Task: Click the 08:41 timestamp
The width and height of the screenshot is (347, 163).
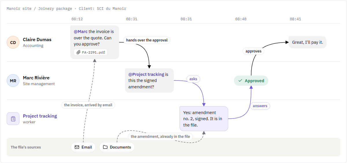Action: tap(295, 19)
